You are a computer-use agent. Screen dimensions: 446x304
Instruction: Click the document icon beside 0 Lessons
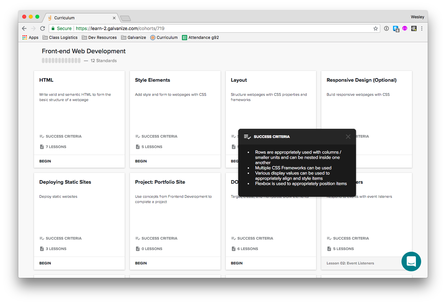point(137,249)
